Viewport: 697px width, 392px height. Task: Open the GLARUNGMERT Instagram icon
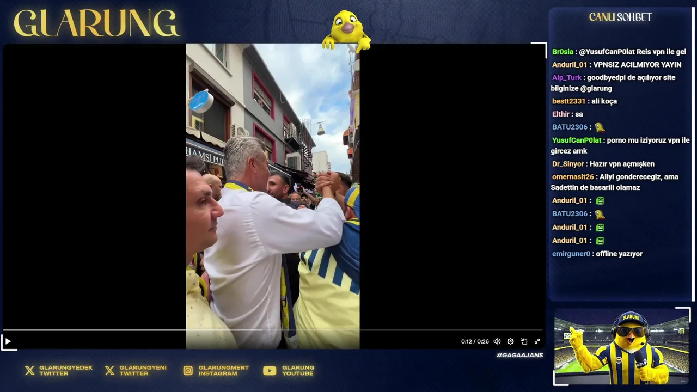pos(188,371)
